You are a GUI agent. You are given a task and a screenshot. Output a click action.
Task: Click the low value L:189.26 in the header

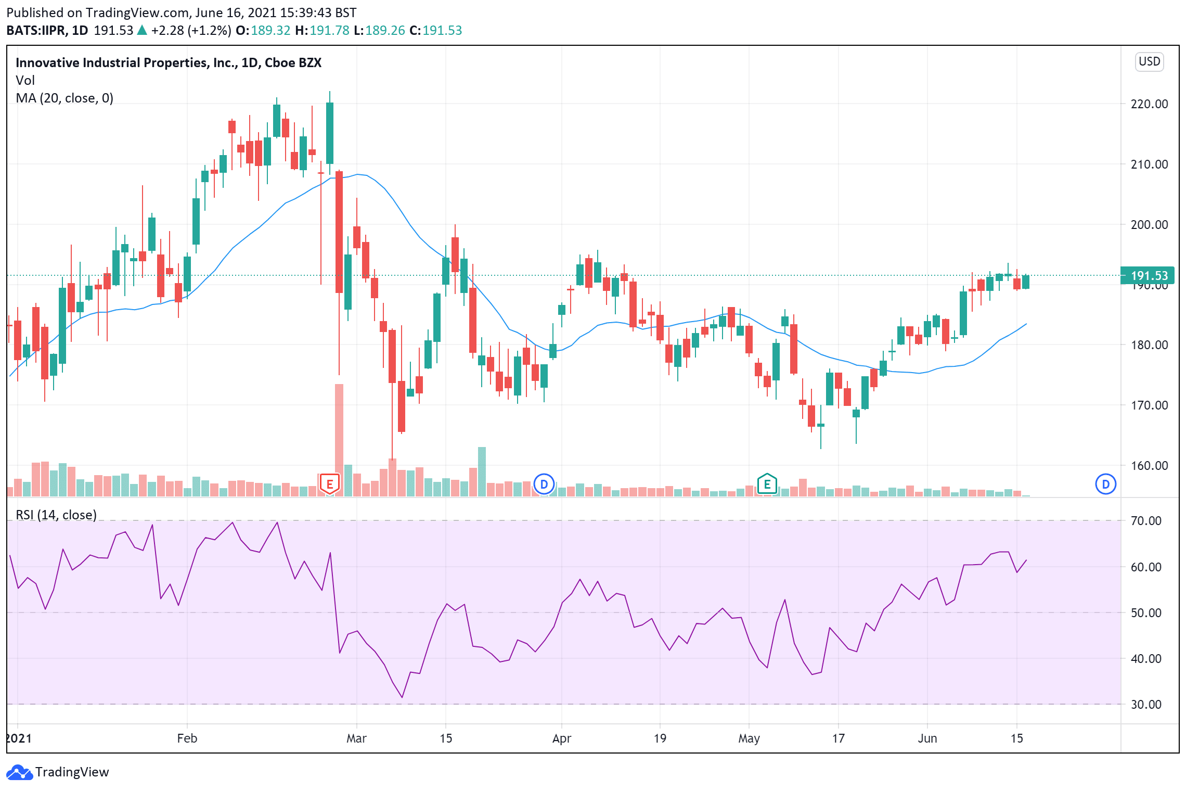pyautogui.click(x=379, y=31)
